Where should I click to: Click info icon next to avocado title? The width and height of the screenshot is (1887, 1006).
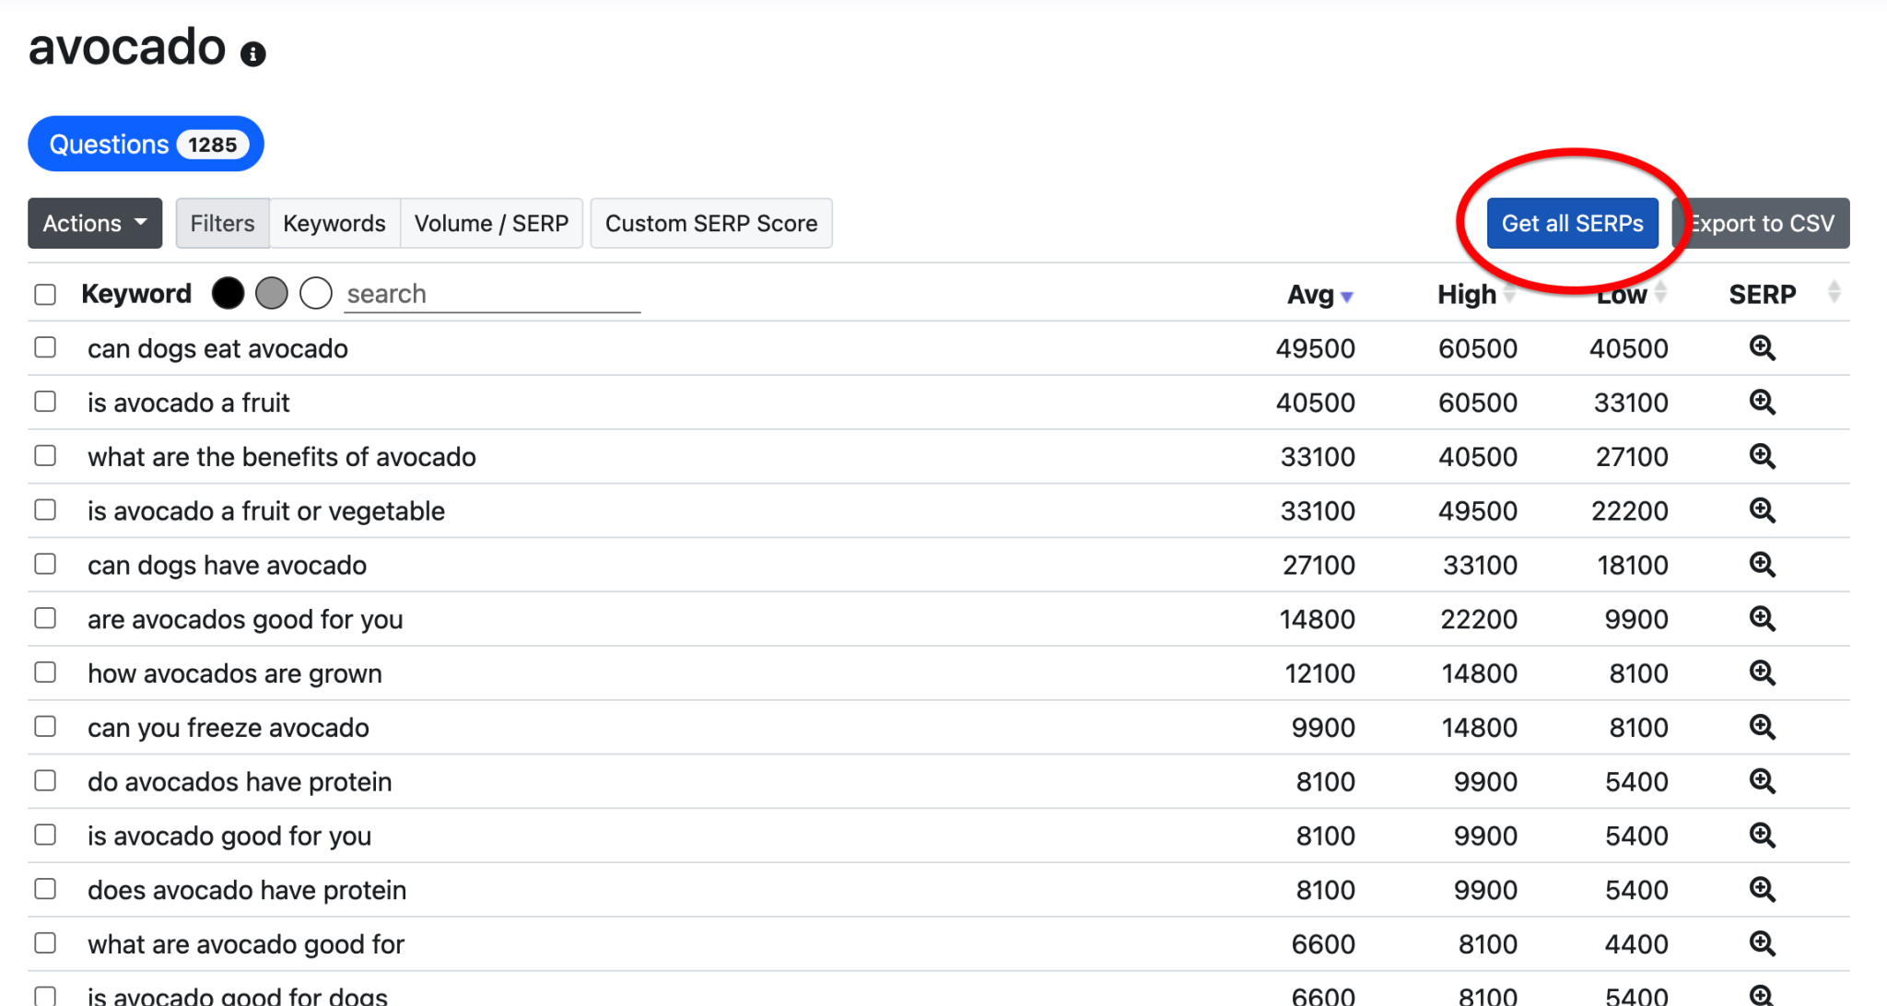pyautogui.click(x=253, y=54)
